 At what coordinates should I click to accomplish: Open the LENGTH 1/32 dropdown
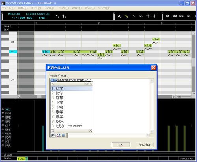[31, 18]
